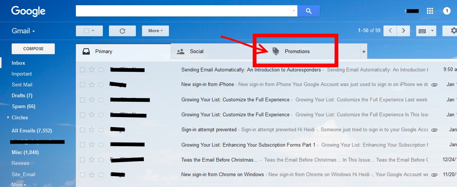This screenshot has width=457, height=187.
Task: Go to newer messages arrow
Action: pos(390,31)
